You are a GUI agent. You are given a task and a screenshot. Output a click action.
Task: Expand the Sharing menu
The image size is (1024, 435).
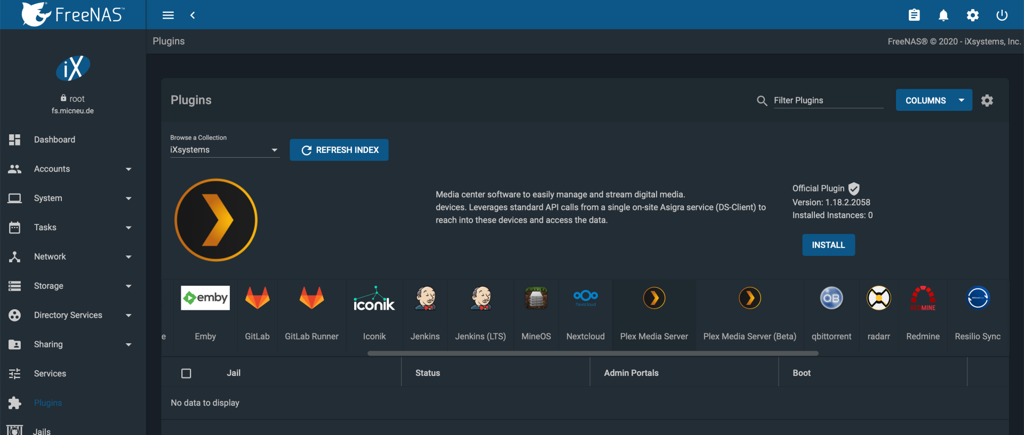coord(73,345)
